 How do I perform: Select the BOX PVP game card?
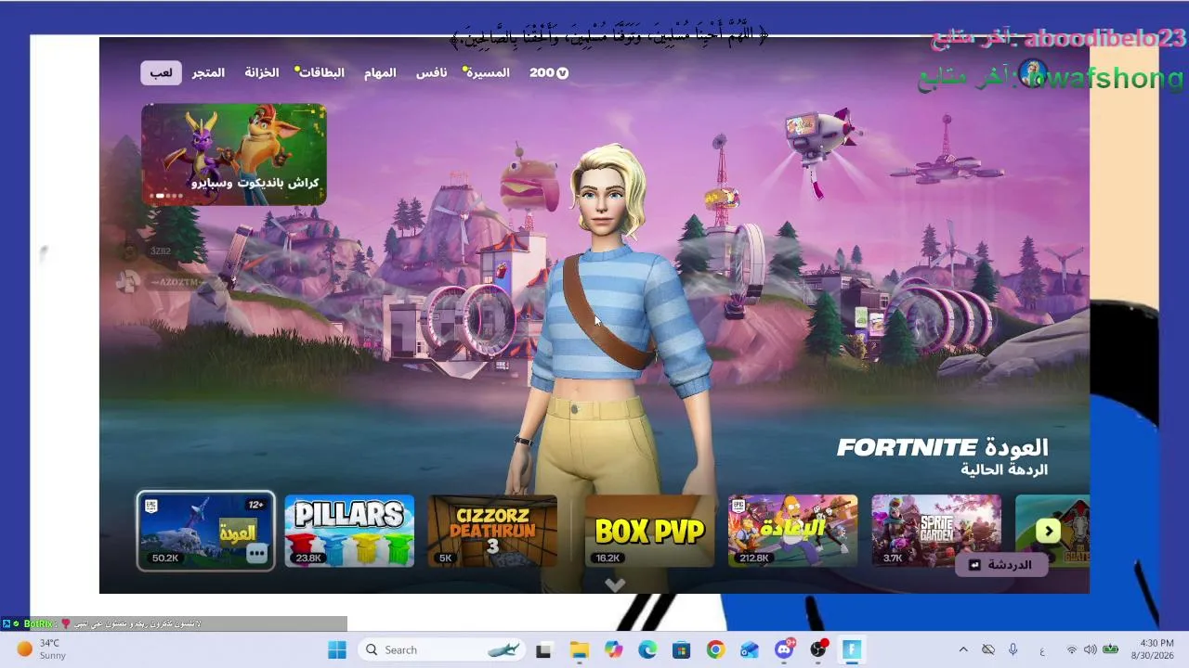coord(649,531)
